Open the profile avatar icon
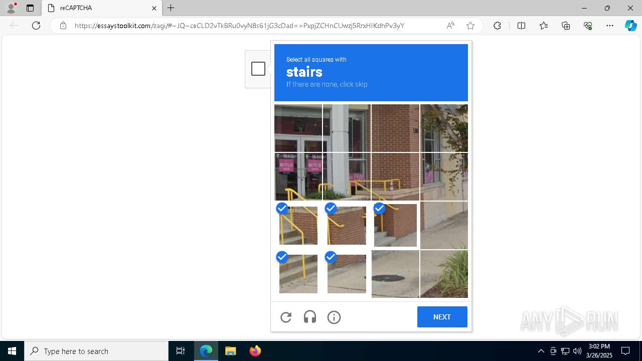This screenshot has width=642, height=361. 11,8
